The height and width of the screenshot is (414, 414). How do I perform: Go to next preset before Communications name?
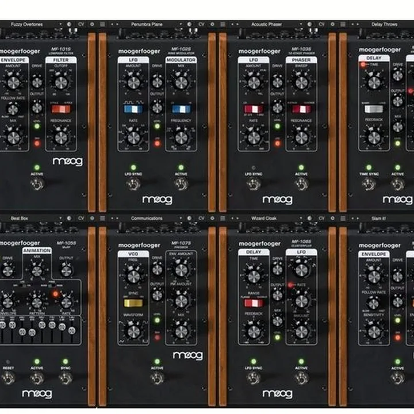pyautogui.click(x=117, y=218)
